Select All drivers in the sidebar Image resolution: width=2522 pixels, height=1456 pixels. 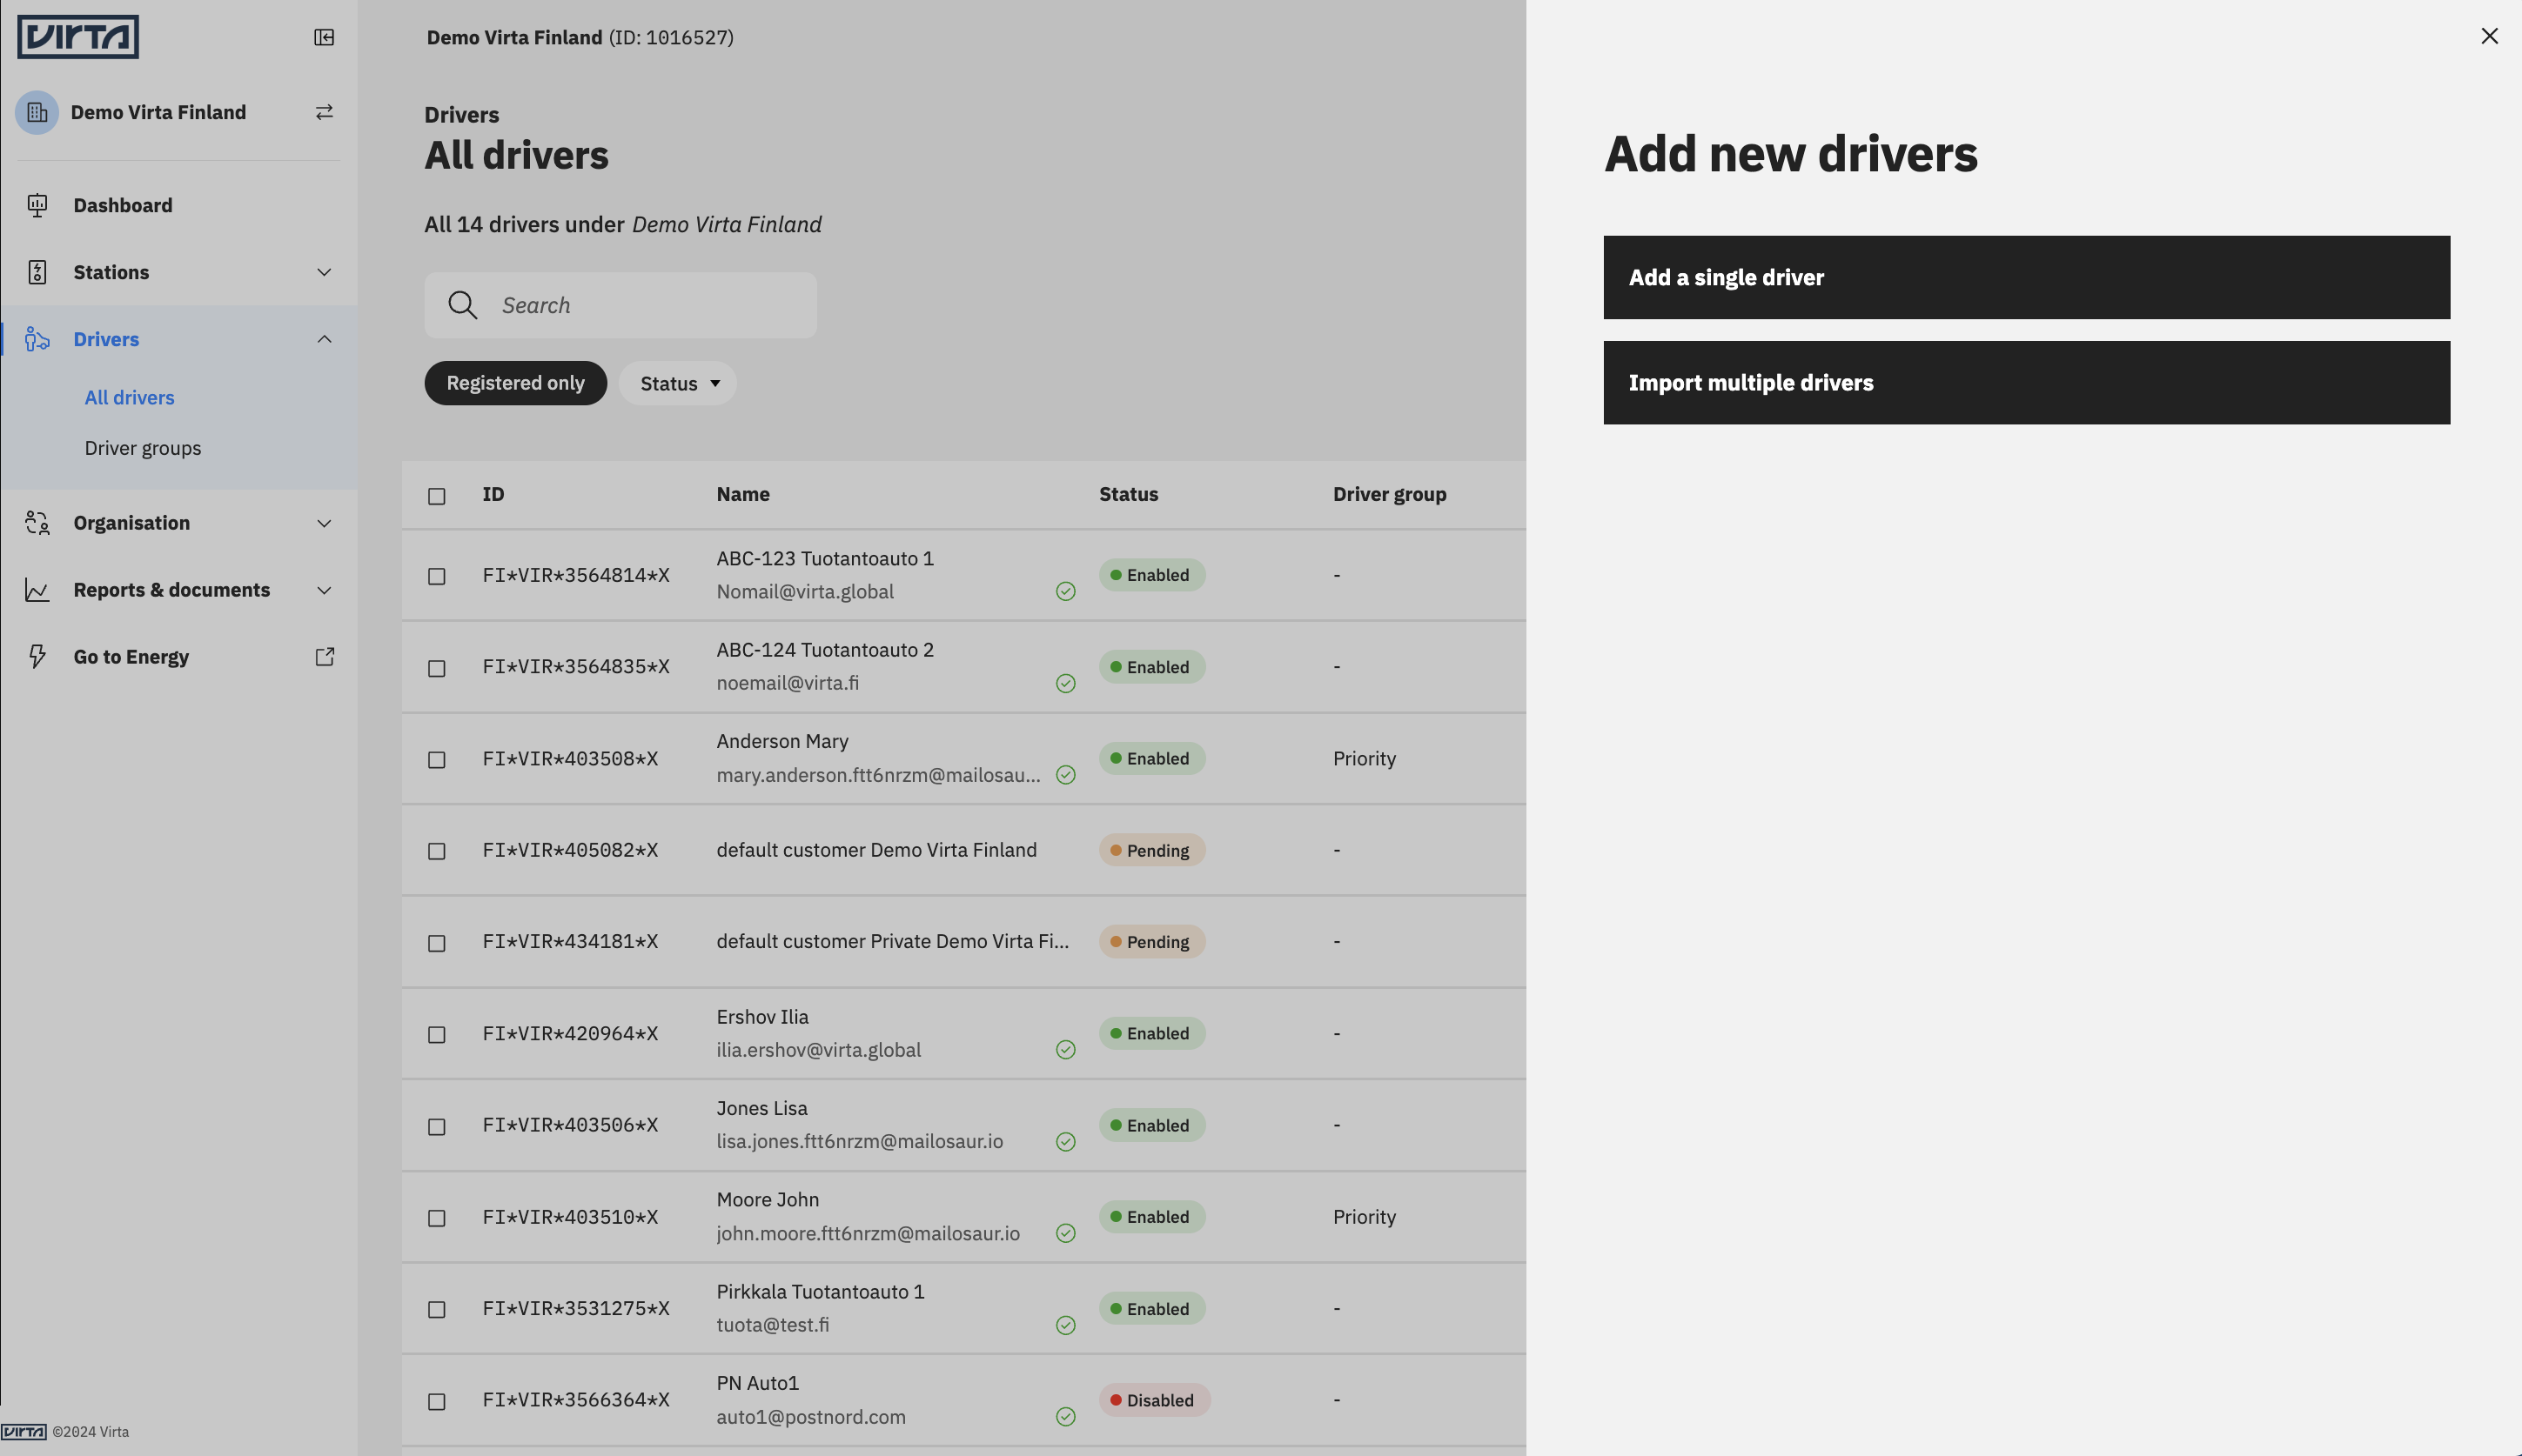click(x=129, y=397)
